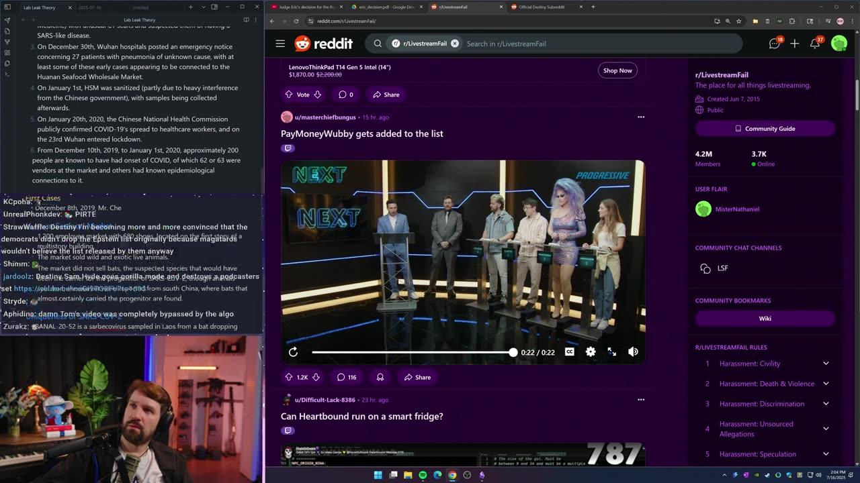
Task: Open the tab list dropdown in notes app
Action: coord(202,7)
